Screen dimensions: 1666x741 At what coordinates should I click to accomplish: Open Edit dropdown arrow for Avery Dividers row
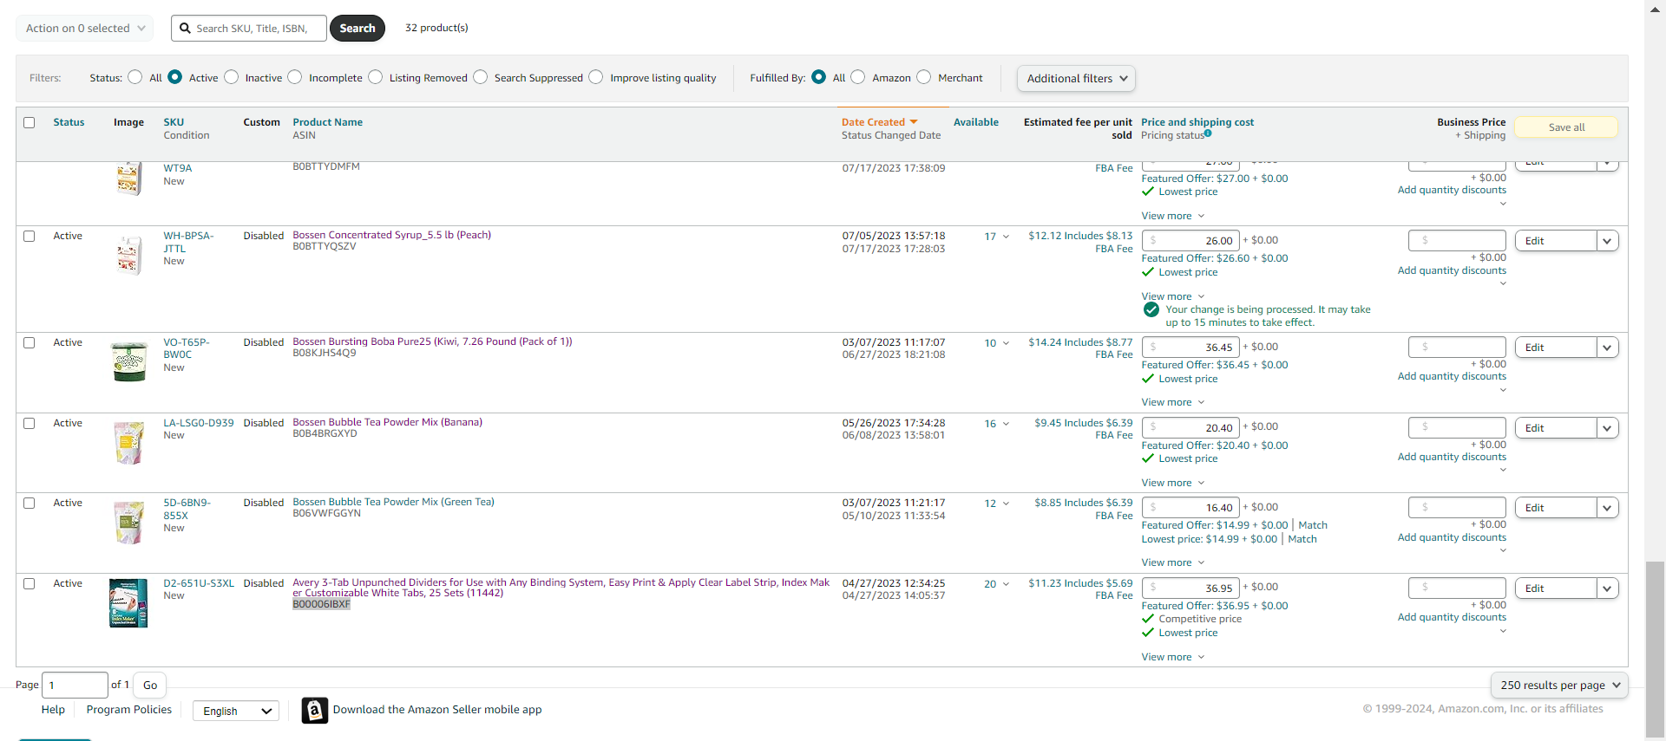(1608, 588)
